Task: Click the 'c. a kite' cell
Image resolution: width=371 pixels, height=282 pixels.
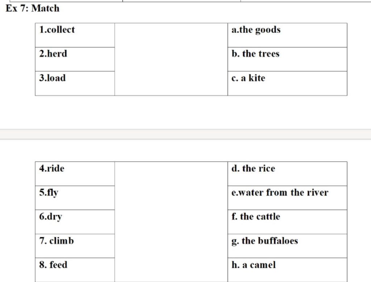Action: (x=287, y=83)
